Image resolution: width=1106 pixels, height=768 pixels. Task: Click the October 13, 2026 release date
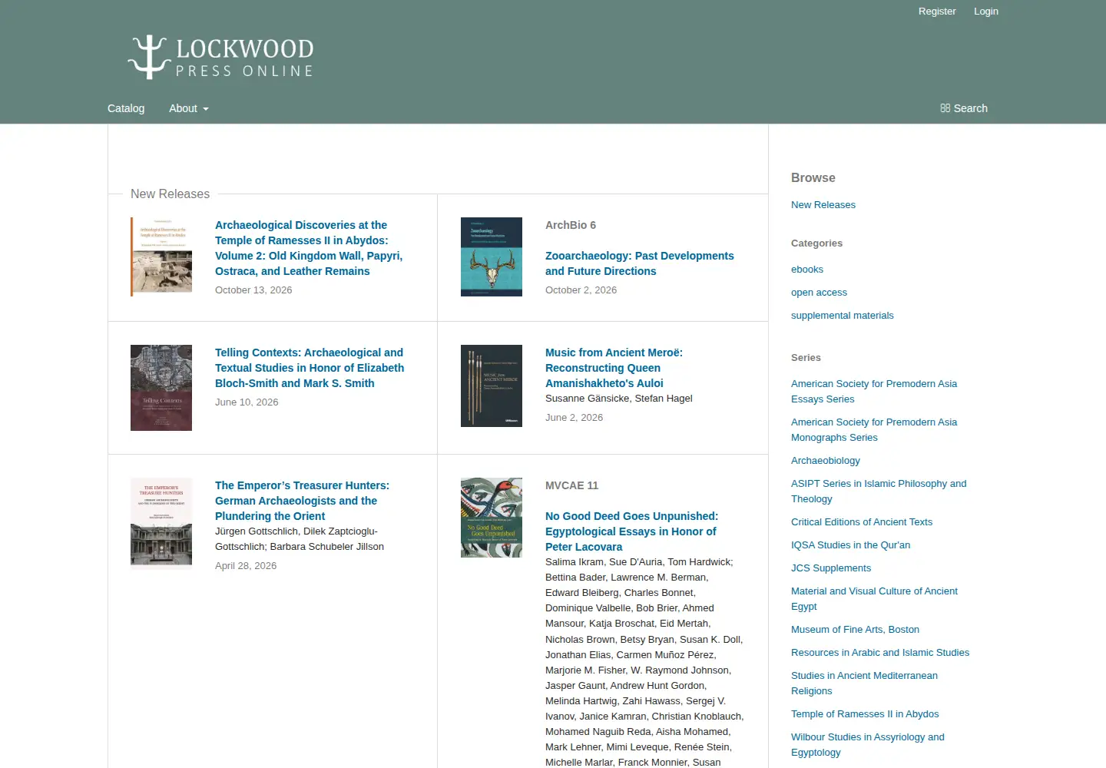253,290
